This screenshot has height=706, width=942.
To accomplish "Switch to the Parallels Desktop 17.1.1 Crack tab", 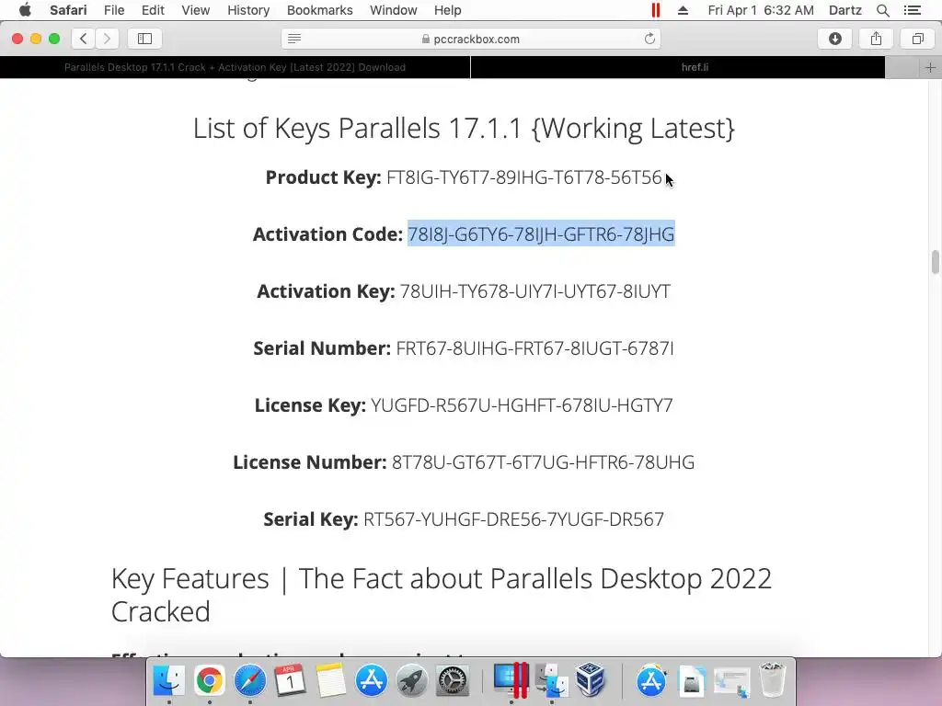I will [x=235, y=67].
